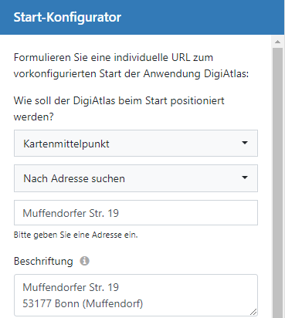The width and height of the screenshot is (285, 318).
Task: Click the scrollbar up arrow
Action: 277,42
